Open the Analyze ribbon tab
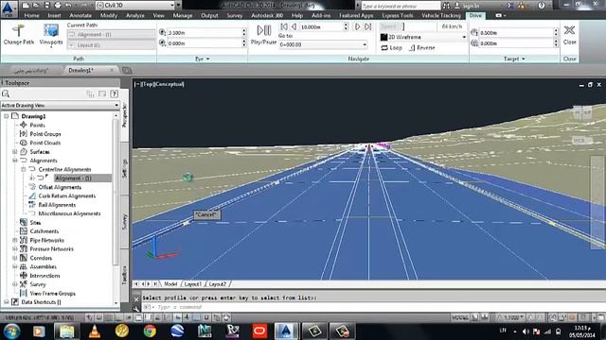This screenshot has width=606, height=340. 134,15
